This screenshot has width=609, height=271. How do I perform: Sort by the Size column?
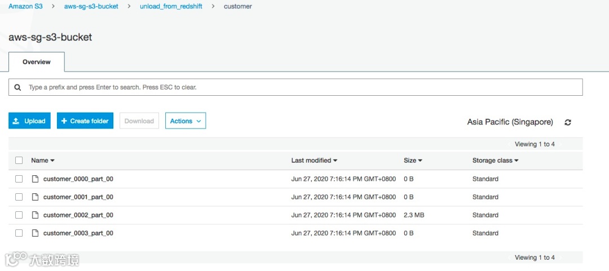413,161
